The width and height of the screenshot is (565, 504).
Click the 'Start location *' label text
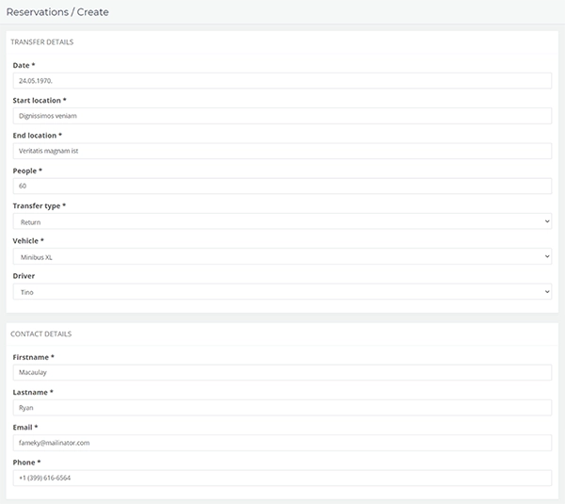pyautogui.click(x=39, y=100)
